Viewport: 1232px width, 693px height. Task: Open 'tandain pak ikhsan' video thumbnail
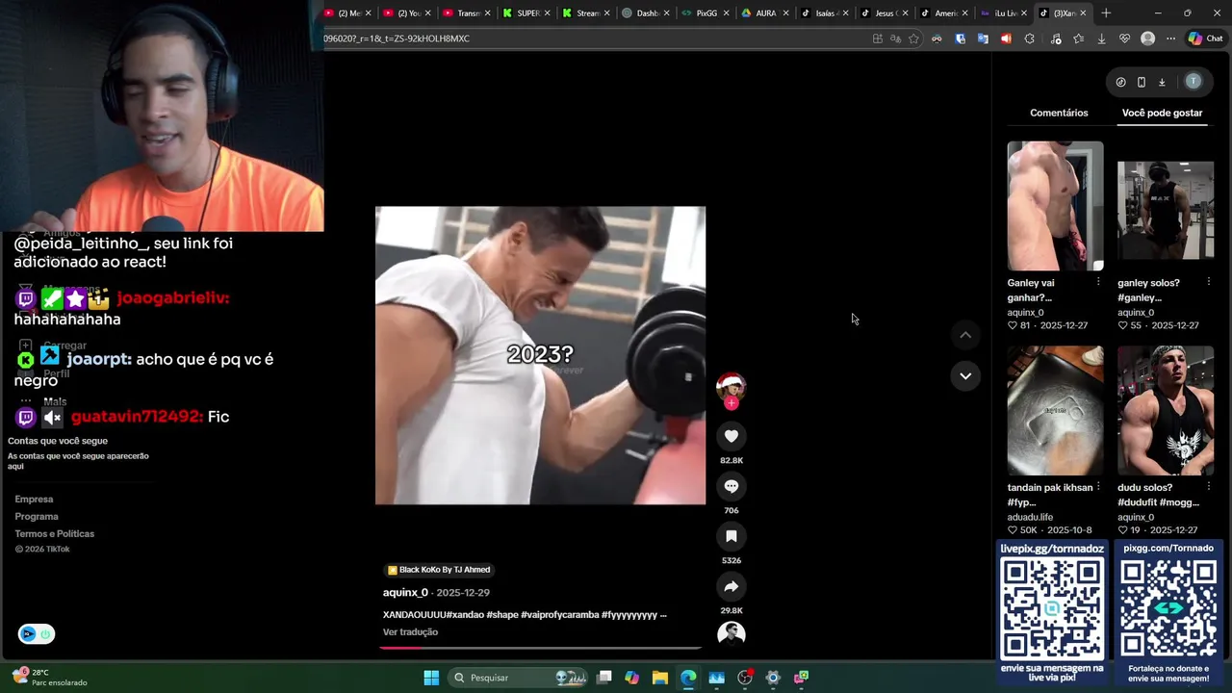click(x=1055, y=411)
